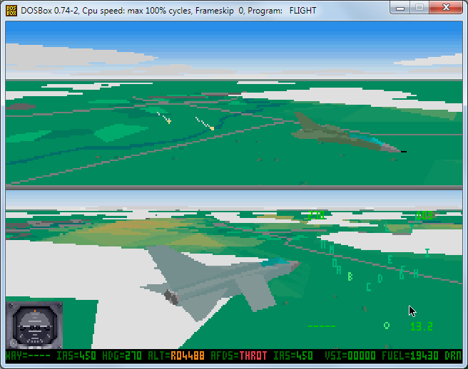The height and width of the screenshot is (369, 468).
Task: Select waypoint marker C
Action: [x=369, y=287]
